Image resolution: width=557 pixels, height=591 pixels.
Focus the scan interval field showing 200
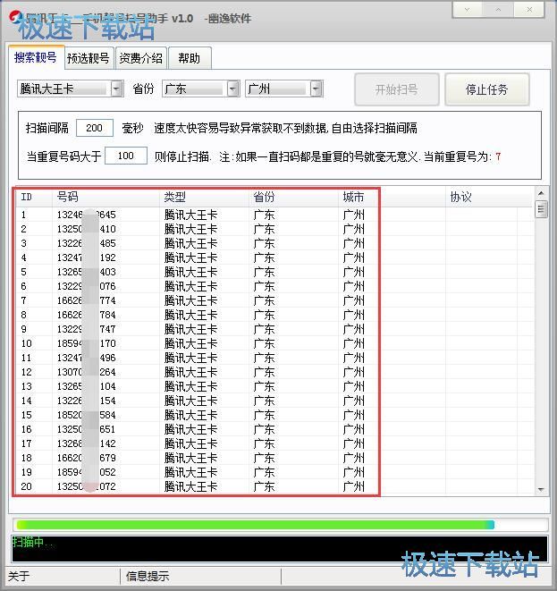click(x=95, y=128)
